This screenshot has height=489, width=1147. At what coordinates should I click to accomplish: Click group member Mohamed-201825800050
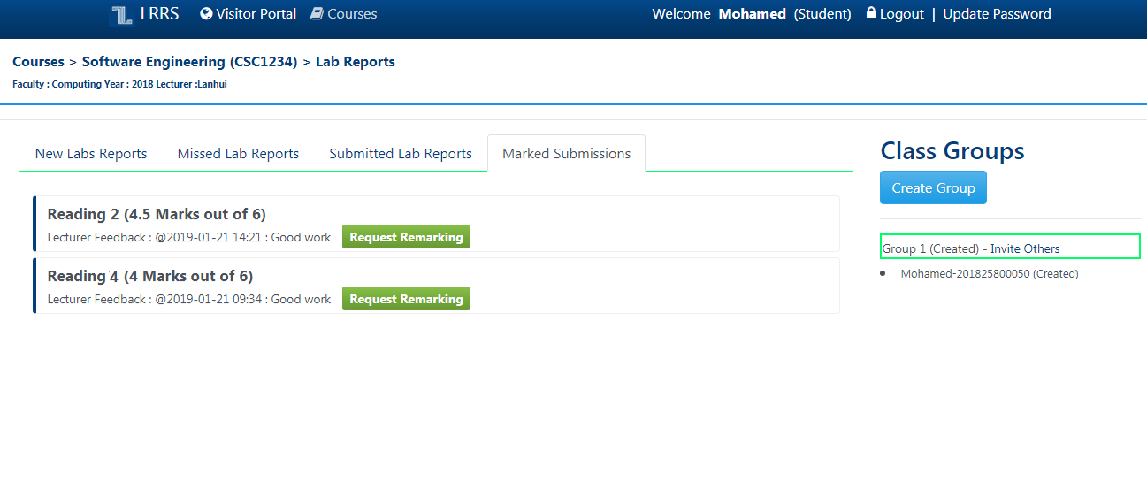coord(989,274)
